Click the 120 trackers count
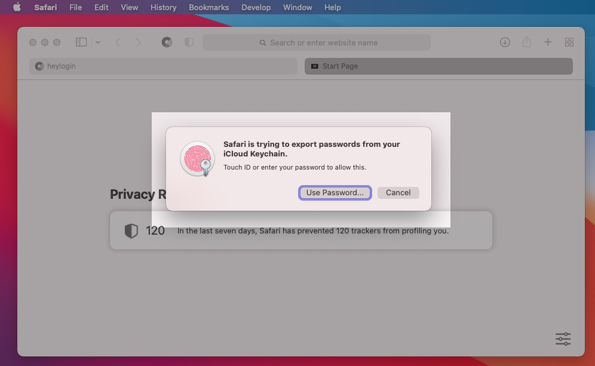The width and height of the screenshot is (595, 366). point(155,230)
